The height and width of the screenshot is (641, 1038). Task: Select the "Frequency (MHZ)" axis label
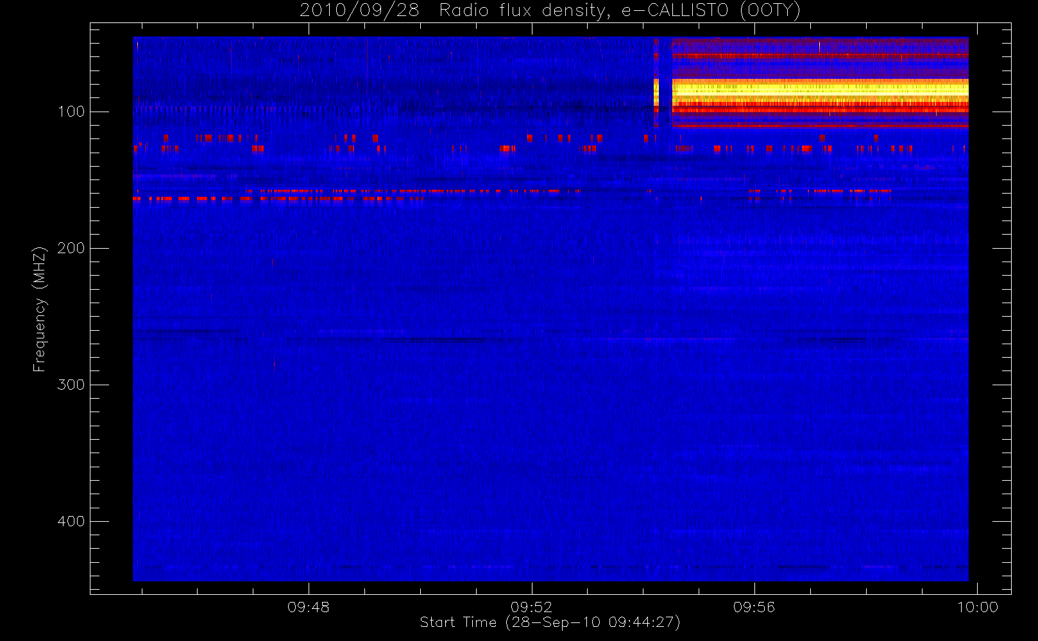(x=40, y=309)
